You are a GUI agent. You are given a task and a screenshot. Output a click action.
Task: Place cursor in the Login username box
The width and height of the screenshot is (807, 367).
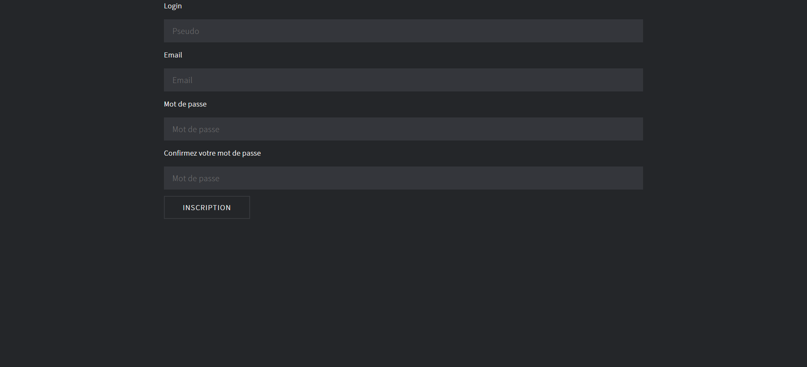403,31
